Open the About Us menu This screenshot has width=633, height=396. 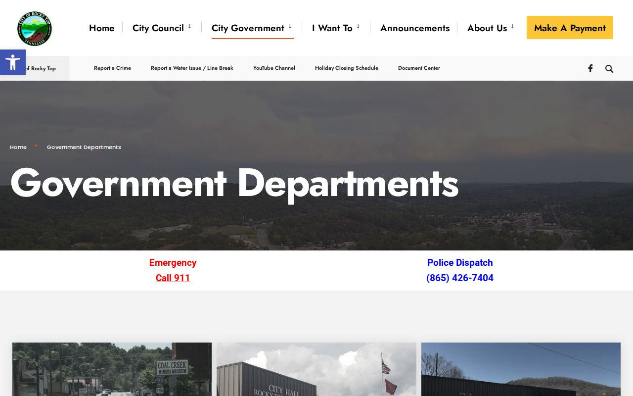pyautogui.click(x=487, y=28)
